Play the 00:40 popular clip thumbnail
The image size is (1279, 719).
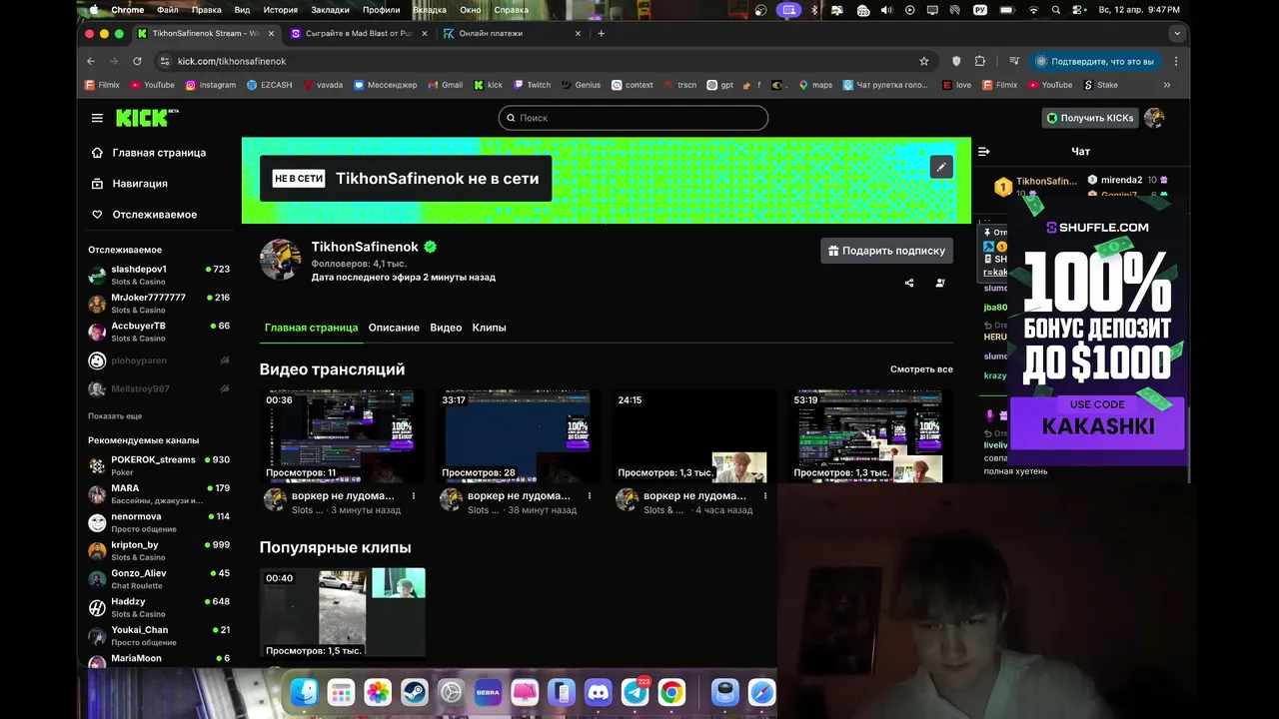click(x=343, y=614)
